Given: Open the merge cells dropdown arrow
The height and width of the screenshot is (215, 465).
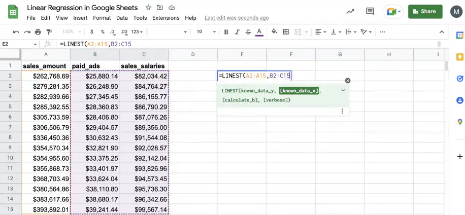Looking at the screenshot, I should click(x=306, y=31).
